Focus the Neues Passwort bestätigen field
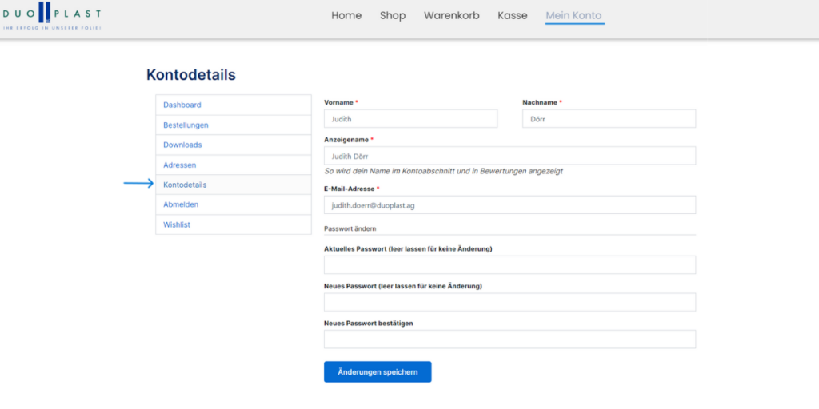Viewport: 819px width, 409px height. coord(509,339)
